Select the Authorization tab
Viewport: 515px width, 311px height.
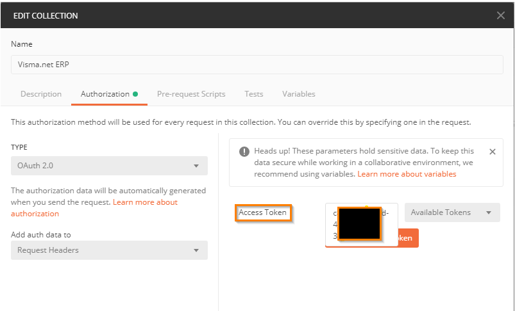[x=109, y=94]
